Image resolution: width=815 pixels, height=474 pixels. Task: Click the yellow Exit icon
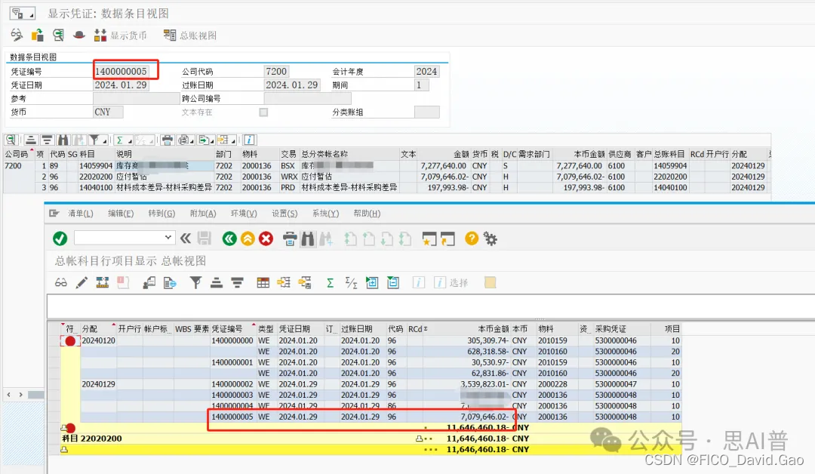pos(248,239)
